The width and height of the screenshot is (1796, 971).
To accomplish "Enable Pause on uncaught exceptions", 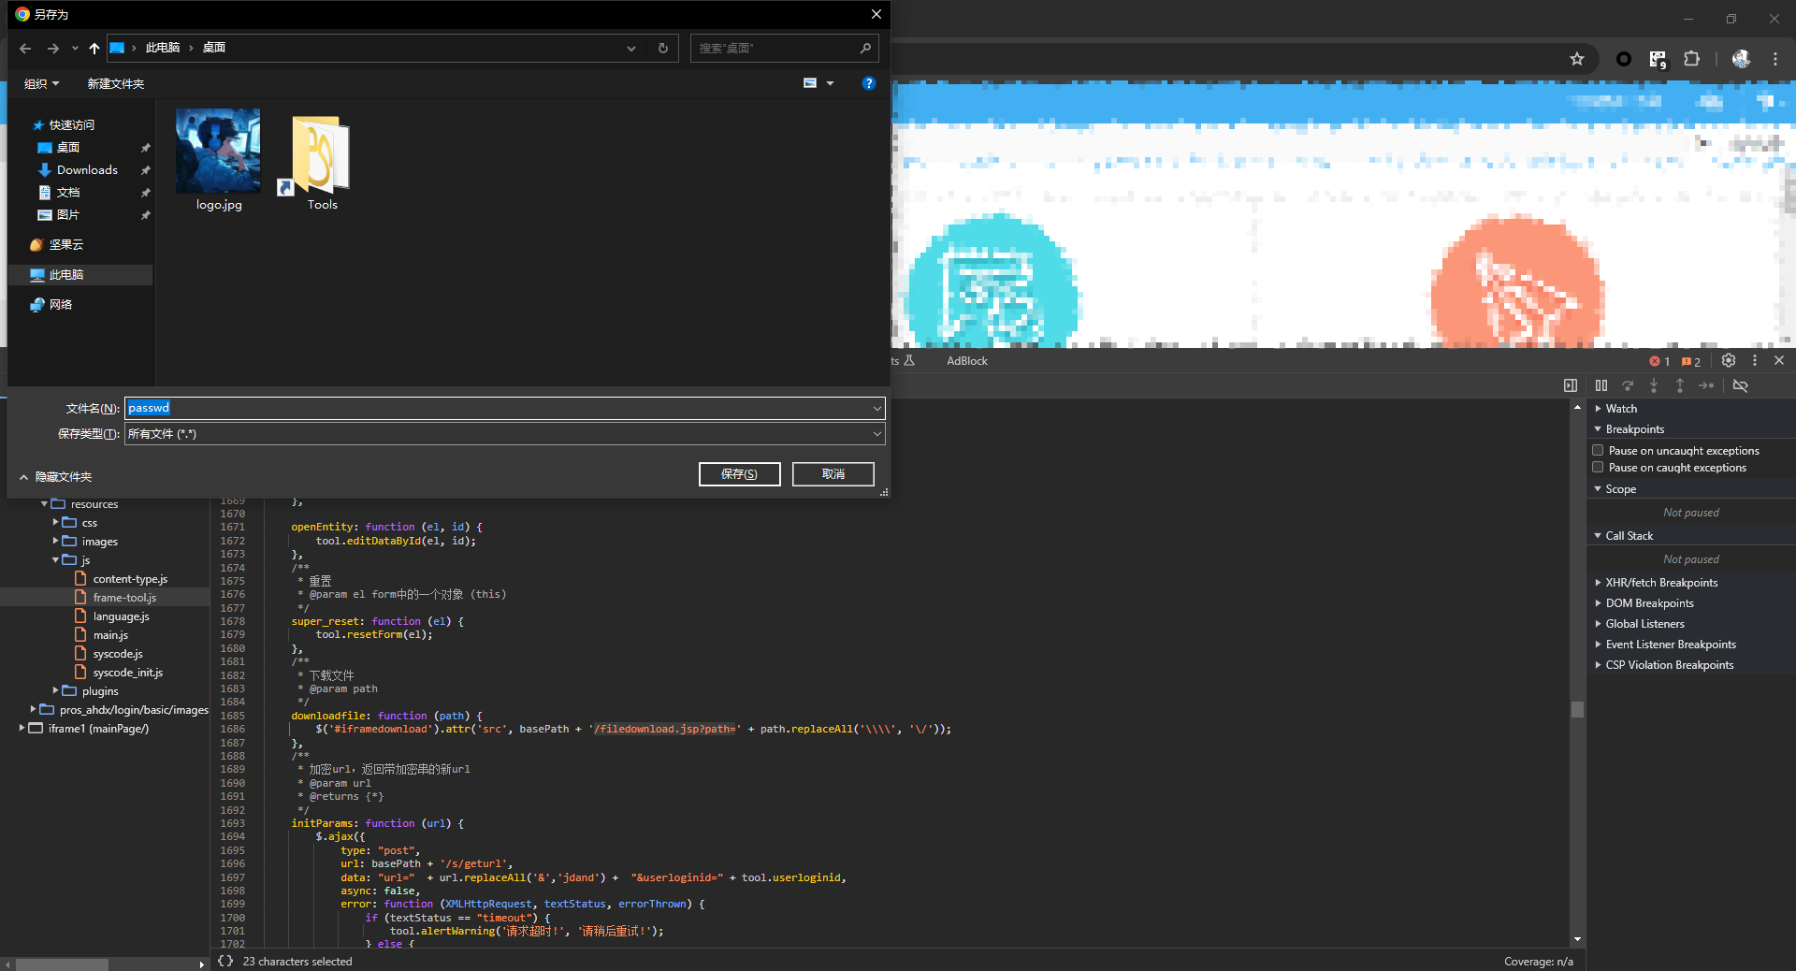I will point(1599,451).
